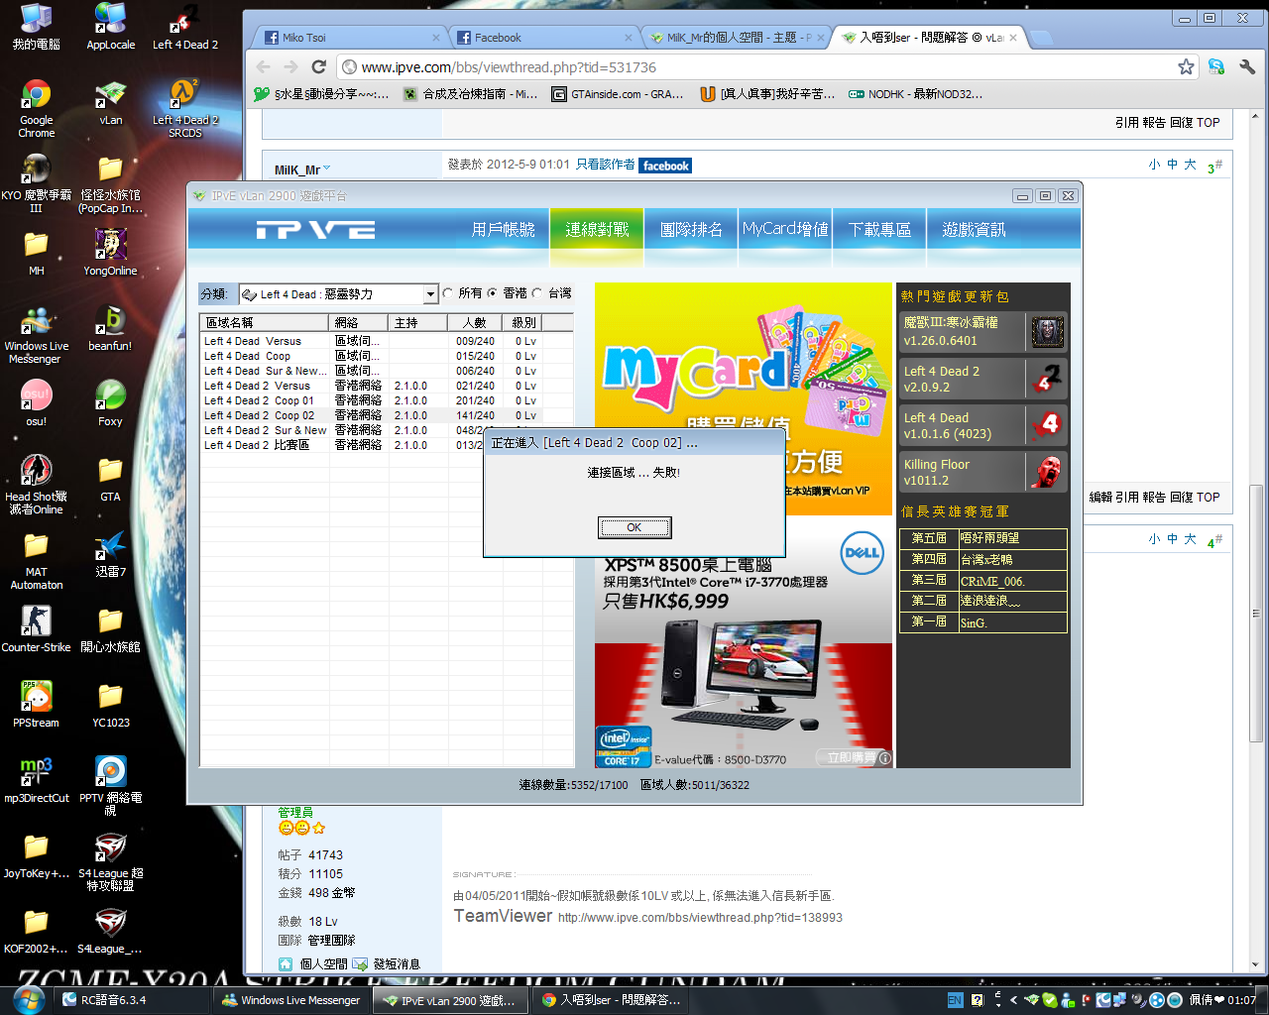Click the browser vertical scrollbar
Image resolution: width=1269 pixels, height=1015 pixels.
click(x=1256, y=615)
